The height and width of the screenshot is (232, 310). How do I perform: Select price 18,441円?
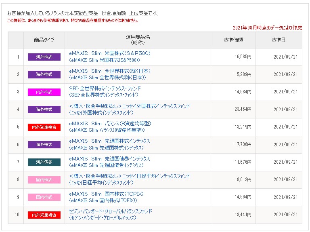(x=243, y=215)
